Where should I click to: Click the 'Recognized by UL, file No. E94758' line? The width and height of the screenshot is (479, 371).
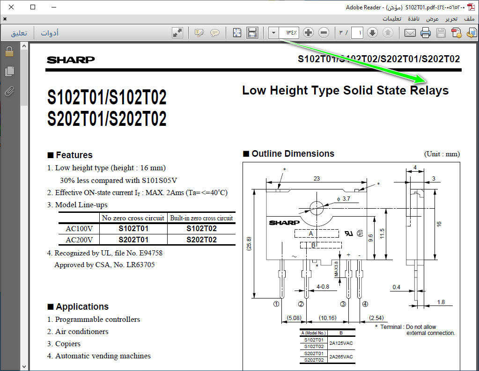click(x=105, y=253)
